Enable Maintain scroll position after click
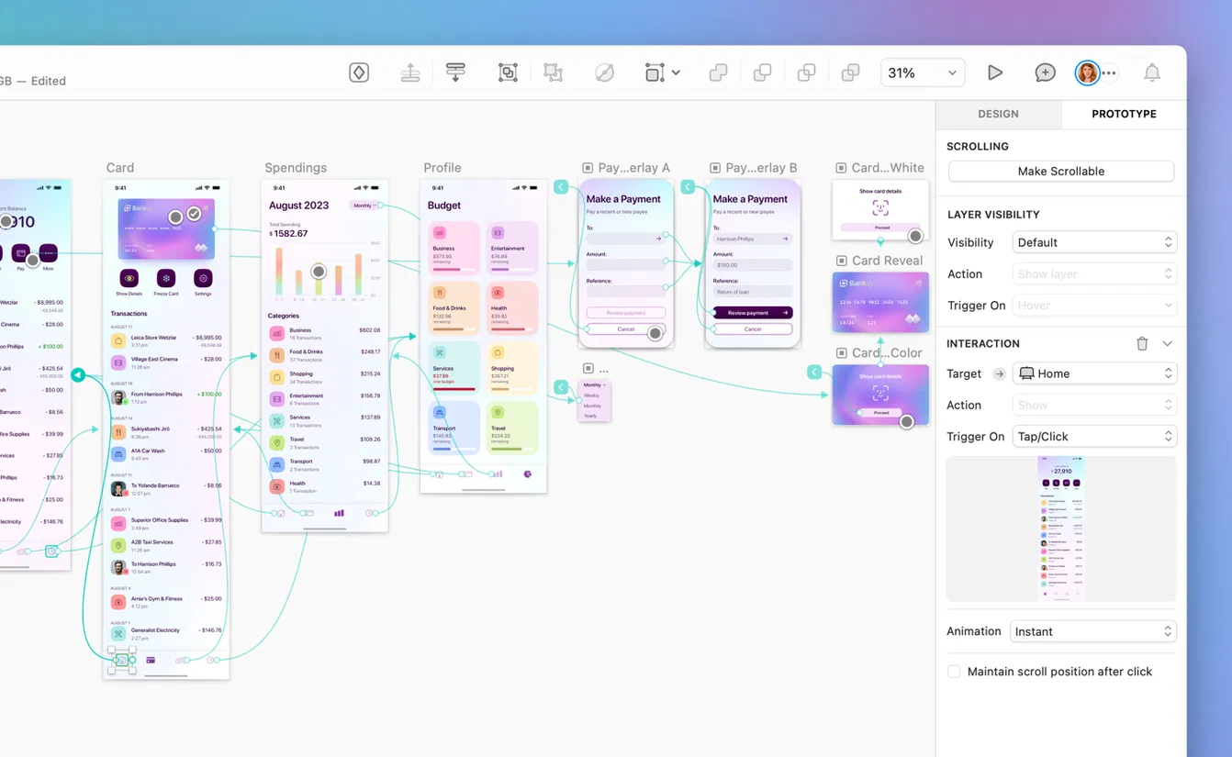The width and height of the screenshot is (1232, 757). tap(954, 671)
